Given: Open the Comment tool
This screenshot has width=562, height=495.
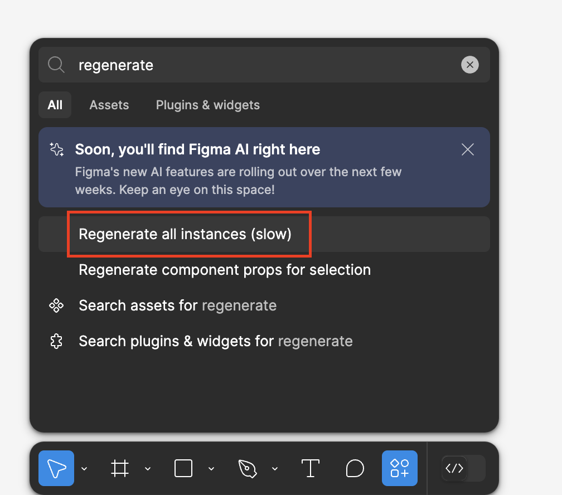Looking at the screenshot, I should coord(355,468).
